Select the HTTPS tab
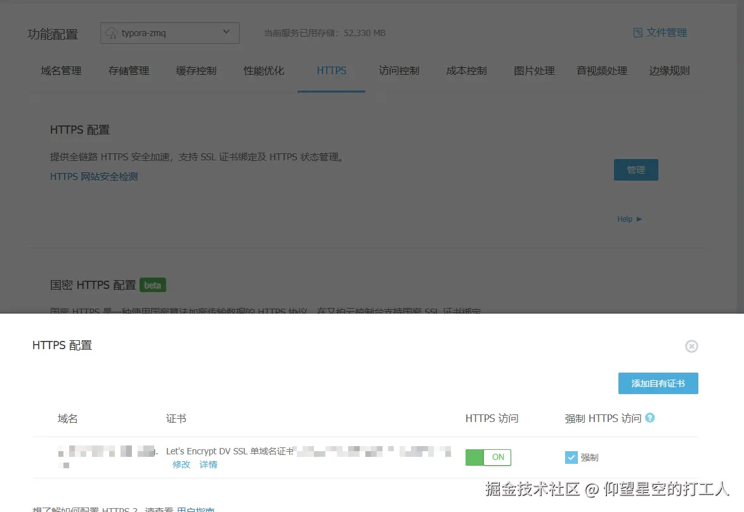Viewport: 744px width, 512px height. (x=331, y=70)
